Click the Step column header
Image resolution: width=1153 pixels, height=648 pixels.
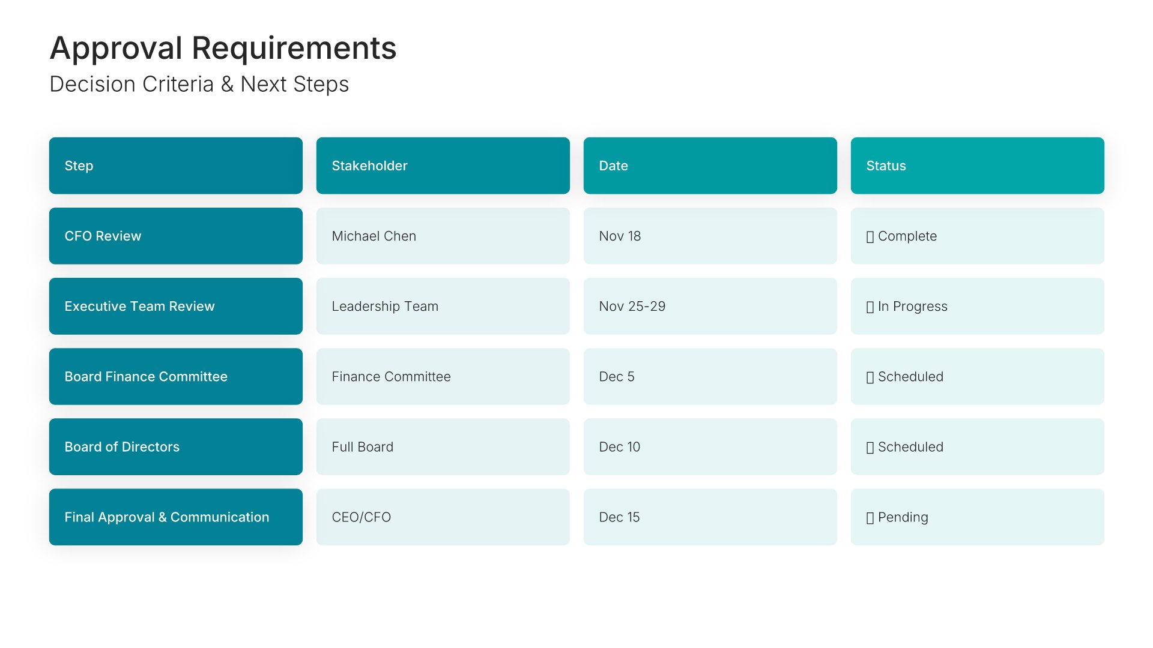[175, 166]
